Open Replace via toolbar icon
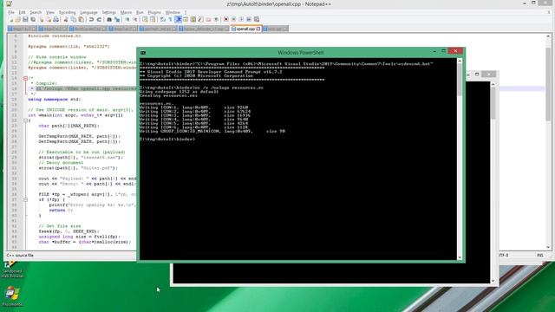Image resolution: width=555 pixels, height=312 pixels. tap(117, 19)
